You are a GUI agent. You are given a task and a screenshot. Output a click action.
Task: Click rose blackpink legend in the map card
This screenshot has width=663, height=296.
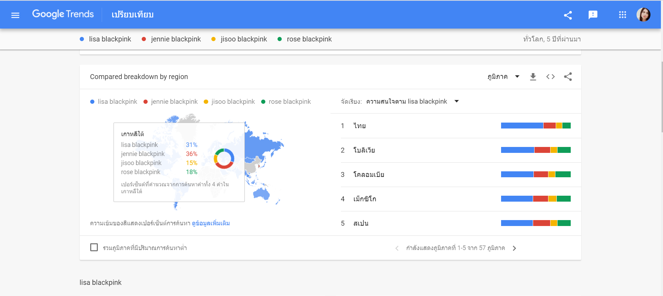tap(286, 102)
